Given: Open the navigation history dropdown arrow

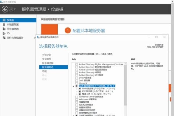Looking at the screenshot, I should [x=15, y=9].
